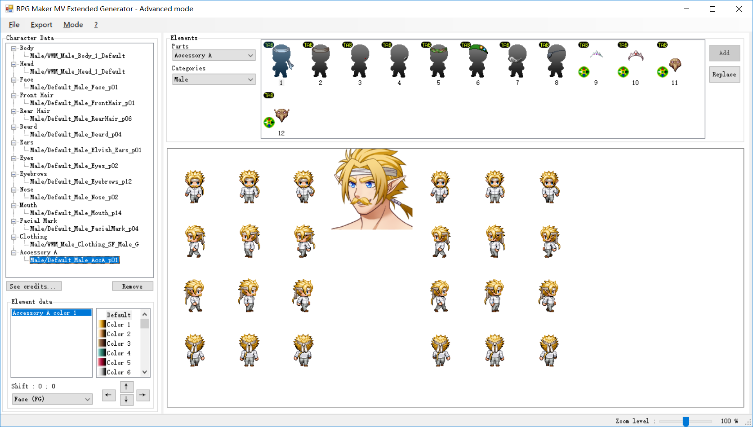
Task: Select Accessory A color 1 list entry
Action: point(51,313)
